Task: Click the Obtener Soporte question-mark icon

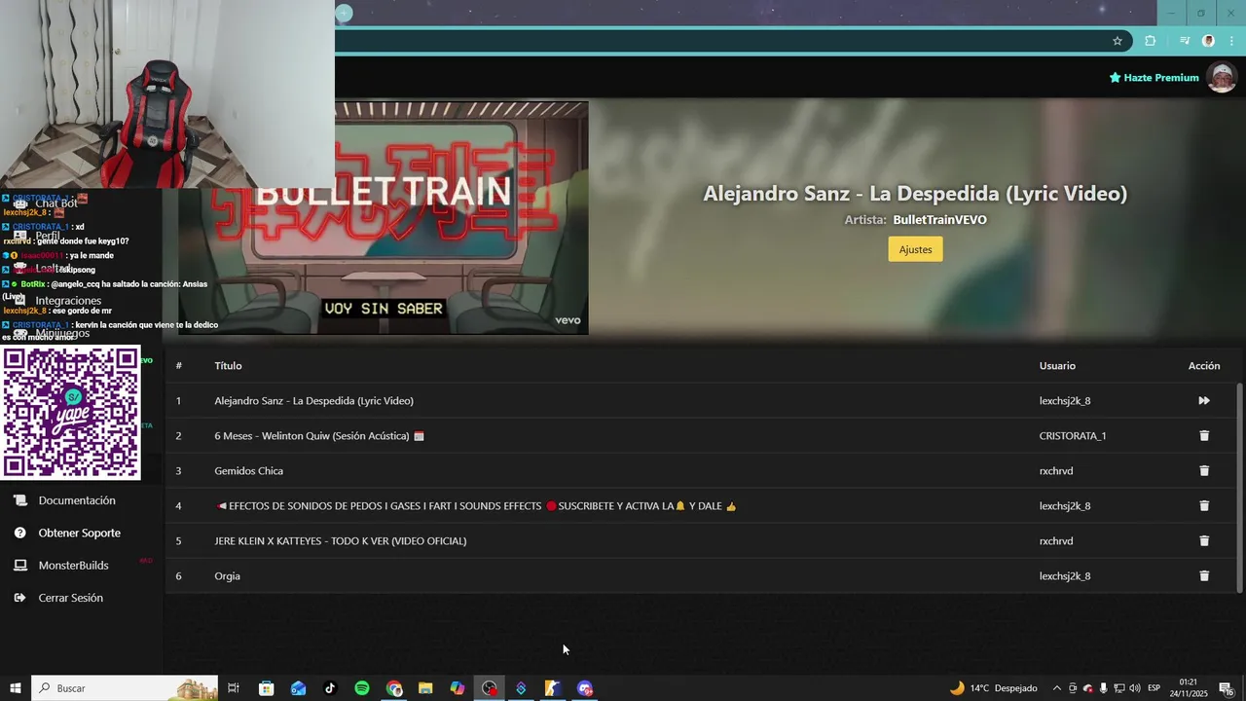Action: click(19, 533)
